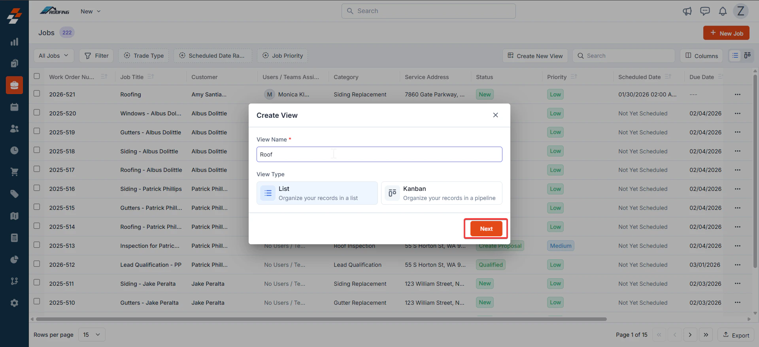The width and height of the screenshot is (759, 347).
Task: Go to the next page arrow
Action: point(690,335)
